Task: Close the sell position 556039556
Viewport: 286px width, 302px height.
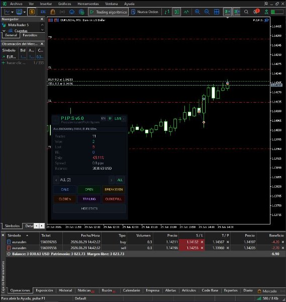Action: [282, 248]
